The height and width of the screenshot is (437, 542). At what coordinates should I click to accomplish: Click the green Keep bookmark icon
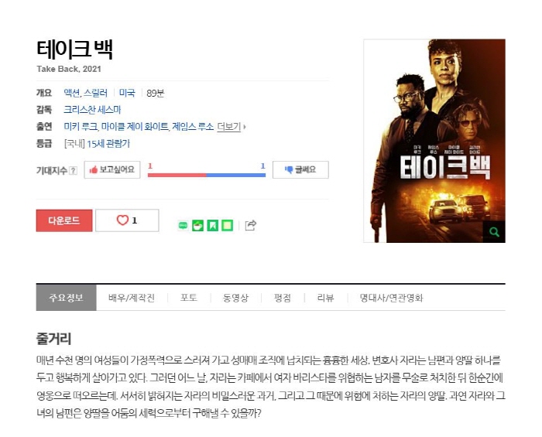(x=213, y=225)
